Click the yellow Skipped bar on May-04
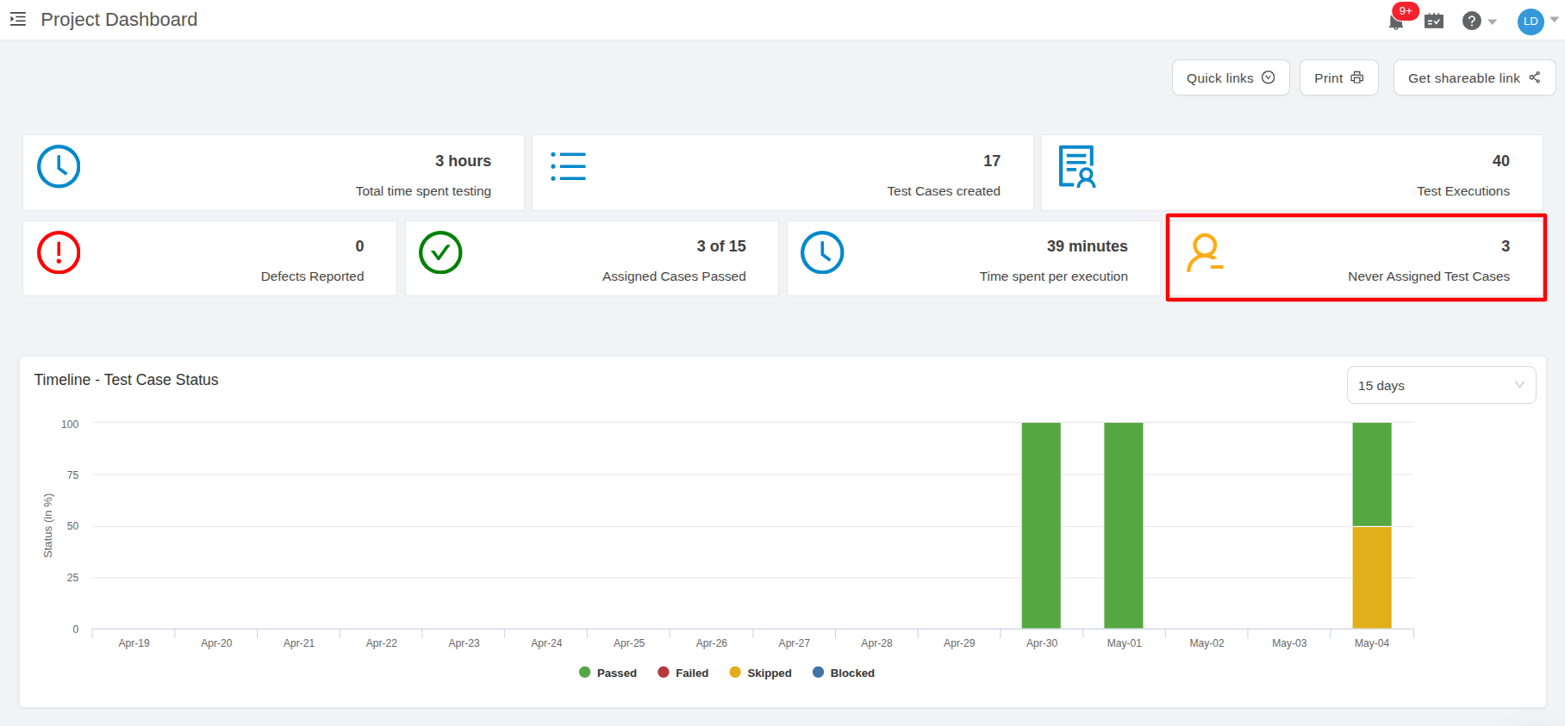This screenshot has width=1565, height=726. point(1372,577)
